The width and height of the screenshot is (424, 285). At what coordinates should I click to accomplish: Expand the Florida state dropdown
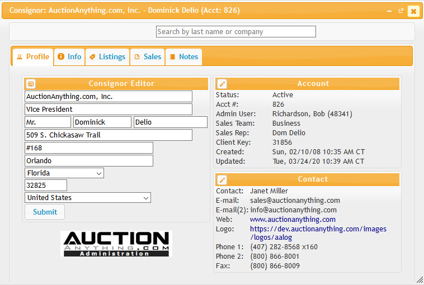(x=64, y=173)
